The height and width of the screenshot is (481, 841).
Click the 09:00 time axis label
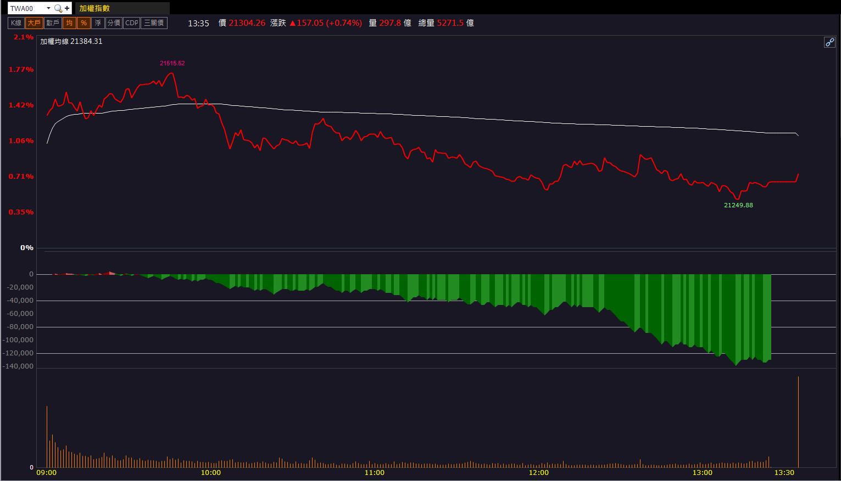(47, 473)
